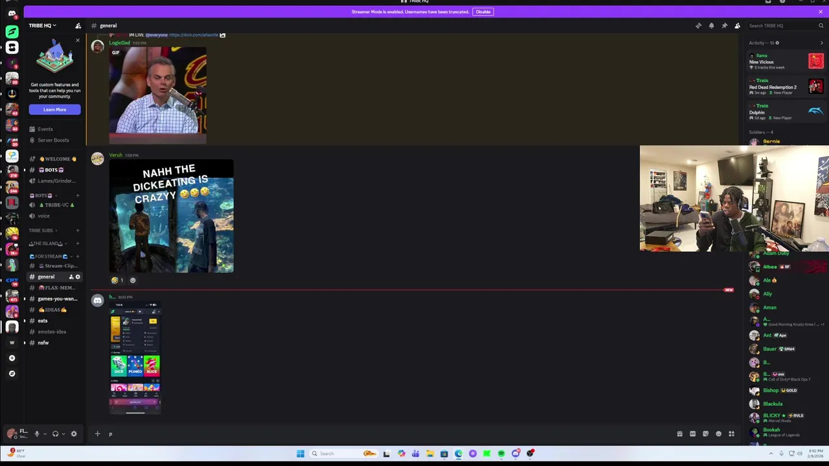Open the games-you-wan channel
Screen dimensions: 829x466
[54, 298]
